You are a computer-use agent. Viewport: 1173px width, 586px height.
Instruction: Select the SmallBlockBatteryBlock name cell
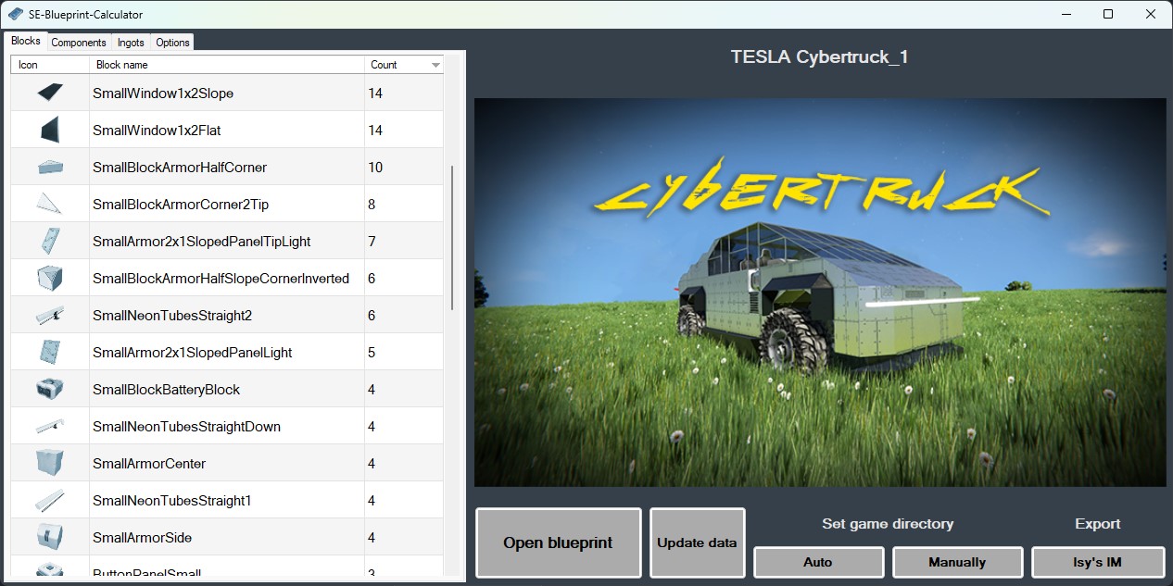click(227, 389)
